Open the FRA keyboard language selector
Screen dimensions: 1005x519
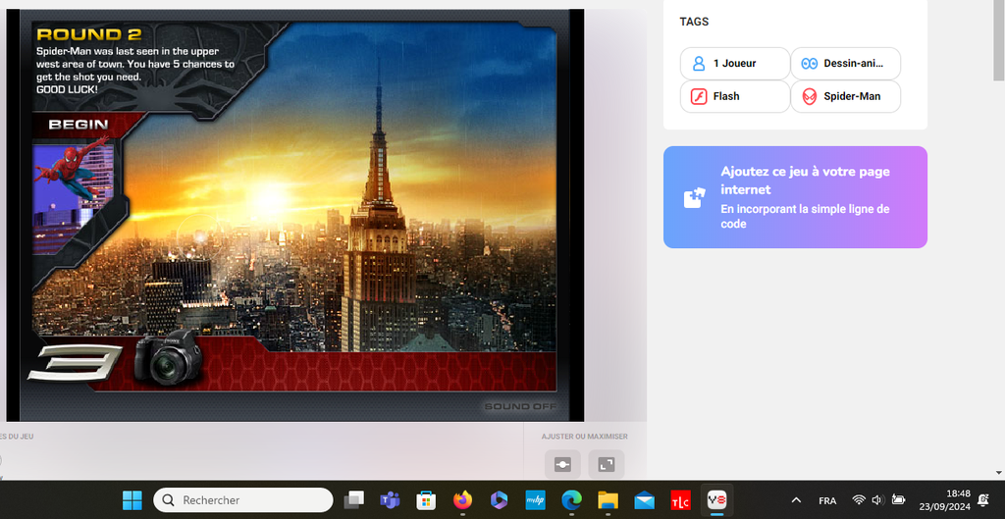[x=827, y=500]
